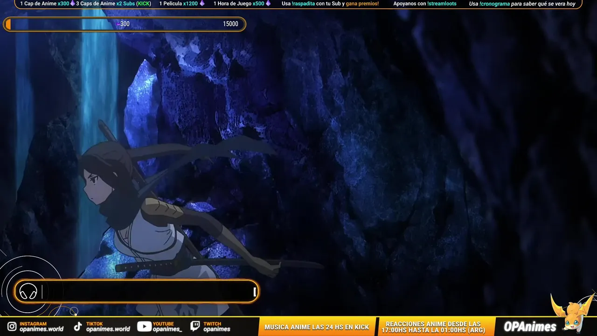597x336 pixels.
Task: Click the OPAnimes logo
Action: point(530,327)
